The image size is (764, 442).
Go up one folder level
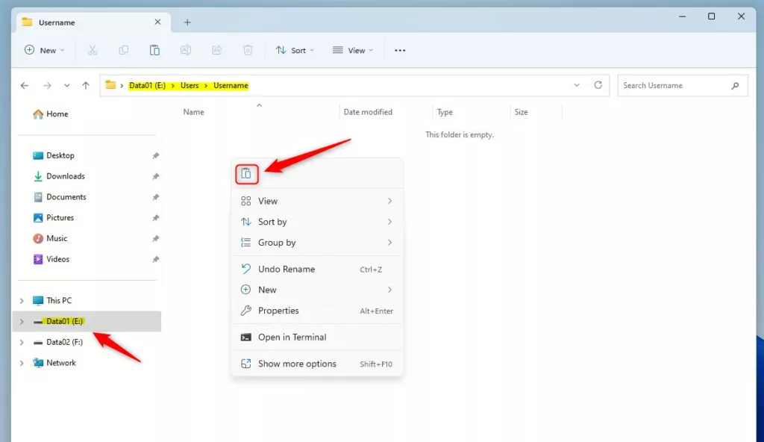86,85
